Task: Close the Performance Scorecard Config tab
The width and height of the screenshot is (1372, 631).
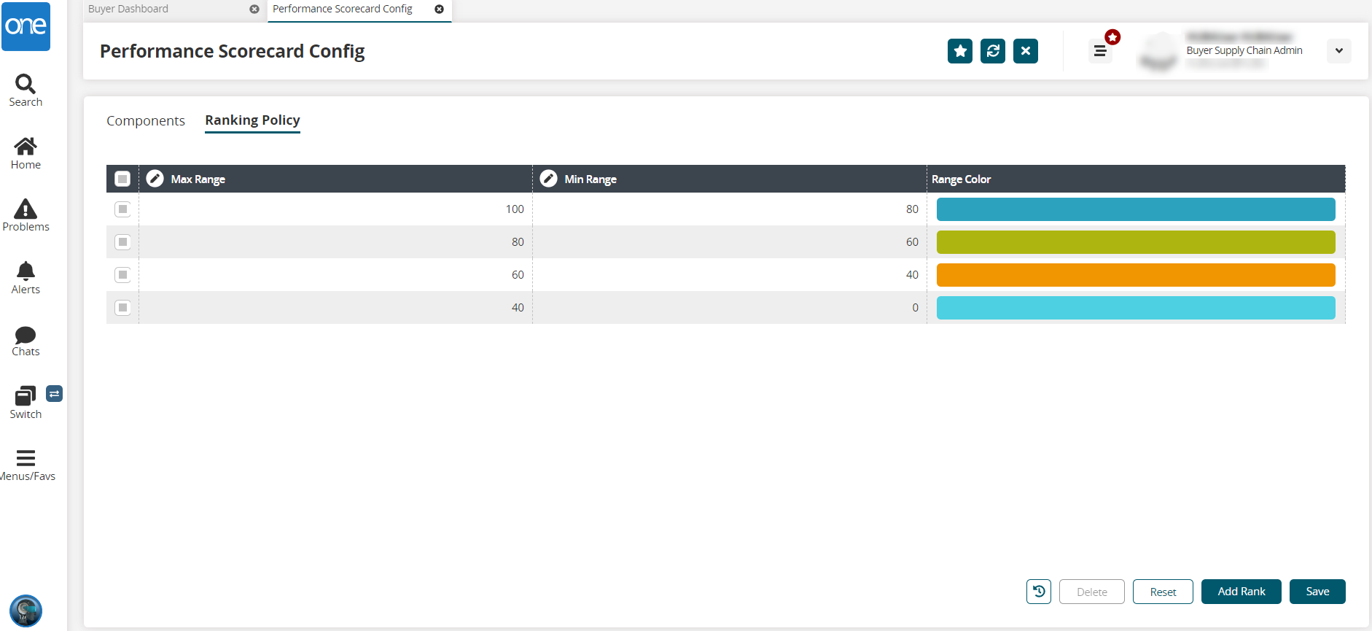Action: tap(440, 9)
